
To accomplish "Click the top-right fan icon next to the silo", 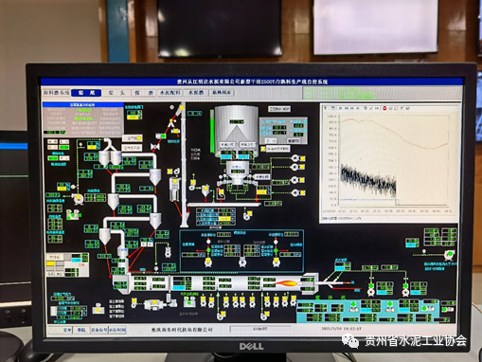I will 295,157.
